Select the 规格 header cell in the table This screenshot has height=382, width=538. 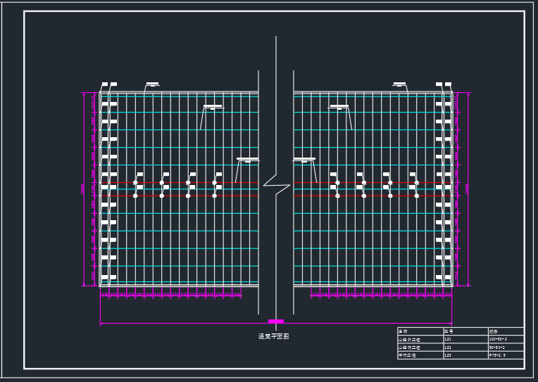(494, 331)
